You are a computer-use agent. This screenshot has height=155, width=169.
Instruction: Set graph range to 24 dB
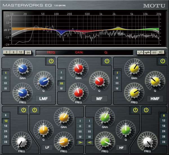(x=28, y=53)
